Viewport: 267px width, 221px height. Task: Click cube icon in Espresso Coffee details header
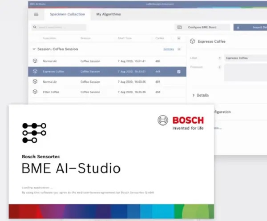click(192, 41)
